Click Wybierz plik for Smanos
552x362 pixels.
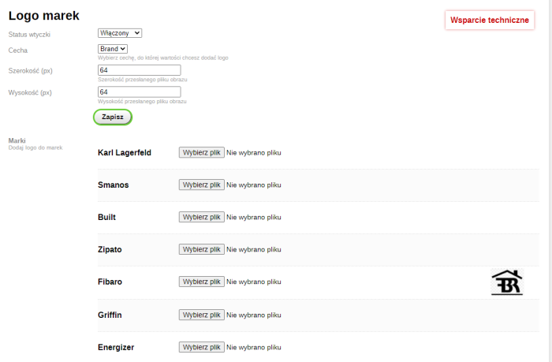(202, 185)
